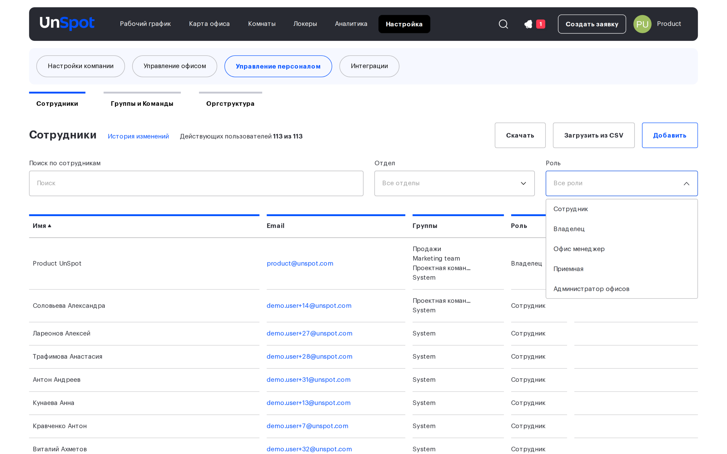Collapse the Все роли dropdown
727x454 pixels.
click(x=621, y=183)
